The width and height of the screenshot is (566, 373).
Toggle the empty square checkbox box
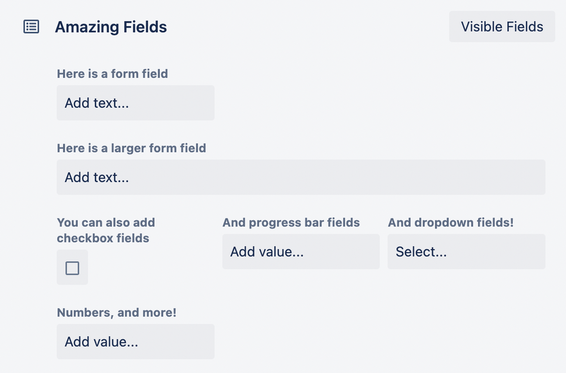click(x=72, y=268)
